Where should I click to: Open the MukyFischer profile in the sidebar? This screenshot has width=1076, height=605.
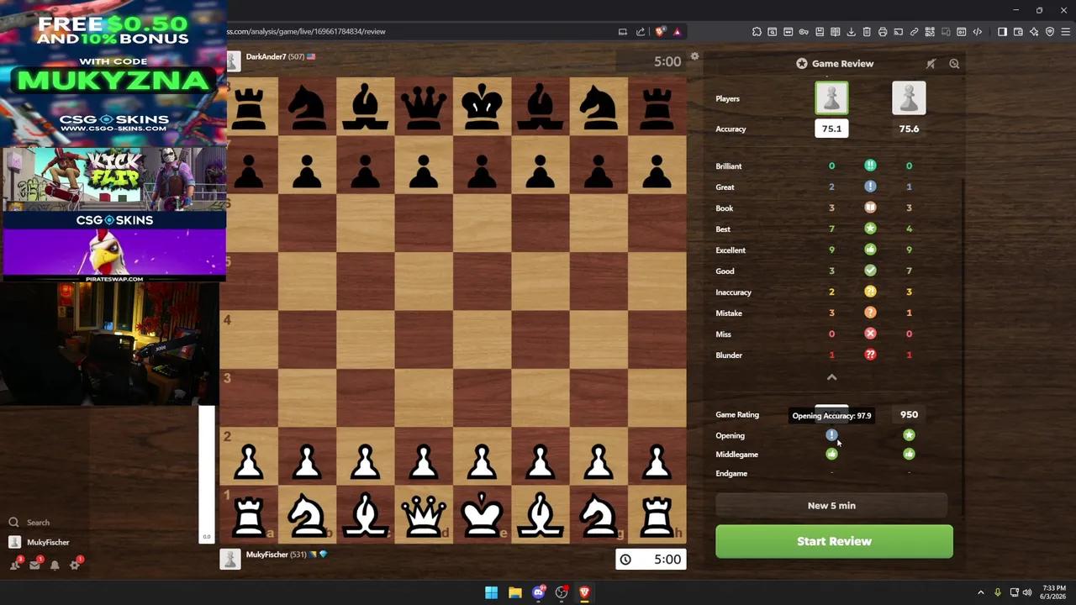39,542
